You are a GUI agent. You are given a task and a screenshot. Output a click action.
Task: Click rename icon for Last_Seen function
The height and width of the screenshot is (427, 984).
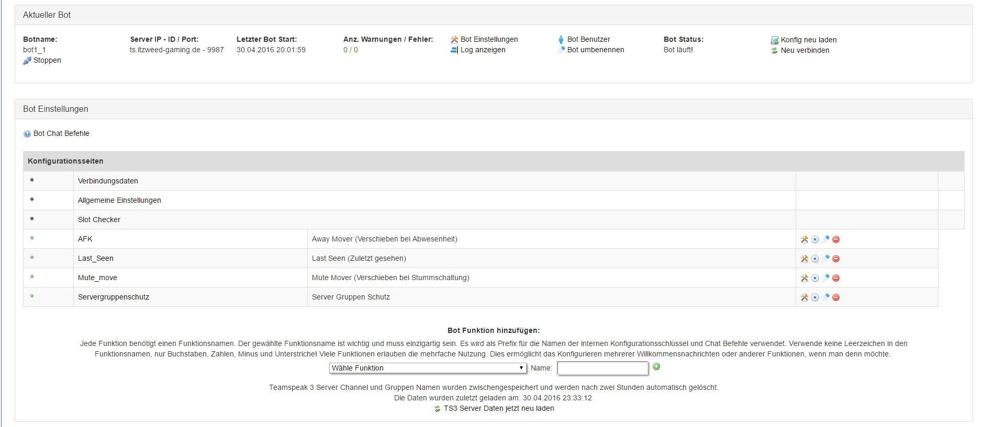(x=825, y=259)
